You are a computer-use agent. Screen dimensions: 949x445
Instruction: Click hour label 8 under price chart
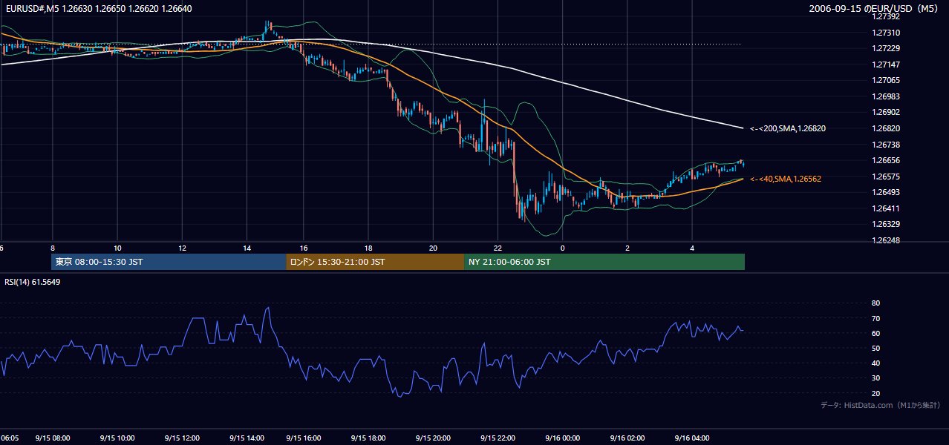pyautogui.click(x=53, y=248)
